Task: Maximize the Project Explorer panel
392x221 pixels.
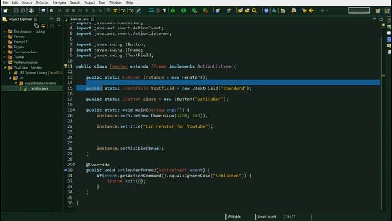Action: click(59, 19)
